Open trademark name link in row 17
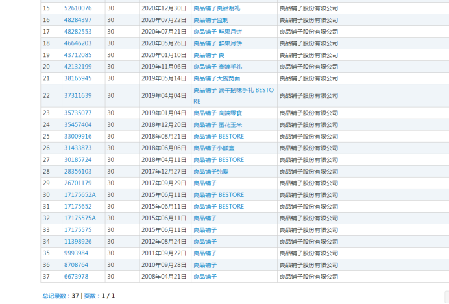Screen dimensions: 449x304 217,32
